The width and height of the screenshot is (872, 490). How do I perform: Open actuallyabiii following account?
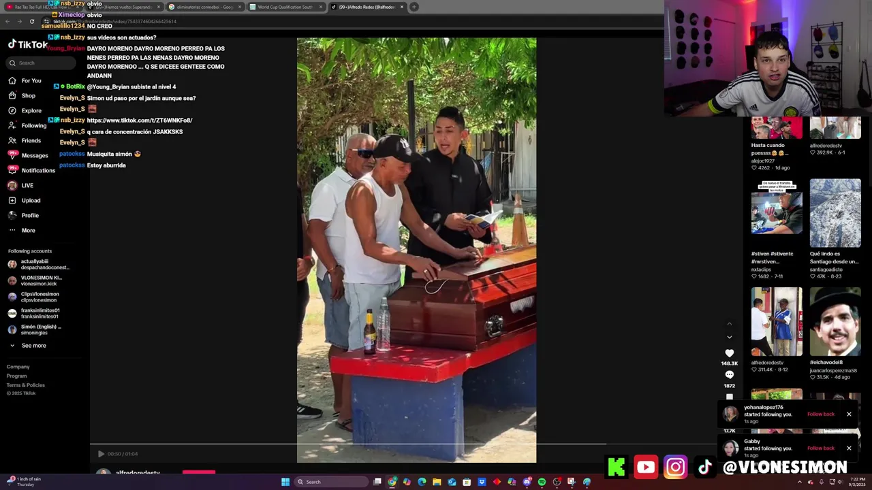[38, 264]
